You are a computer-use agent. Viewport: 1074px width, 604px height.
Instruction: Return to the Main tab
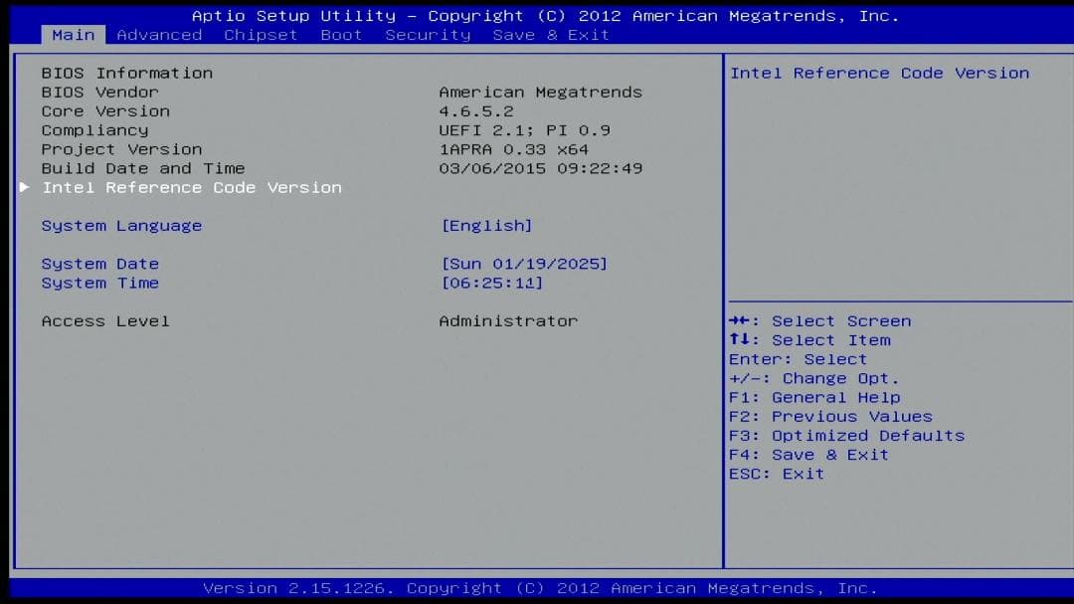tap(73, 35)
